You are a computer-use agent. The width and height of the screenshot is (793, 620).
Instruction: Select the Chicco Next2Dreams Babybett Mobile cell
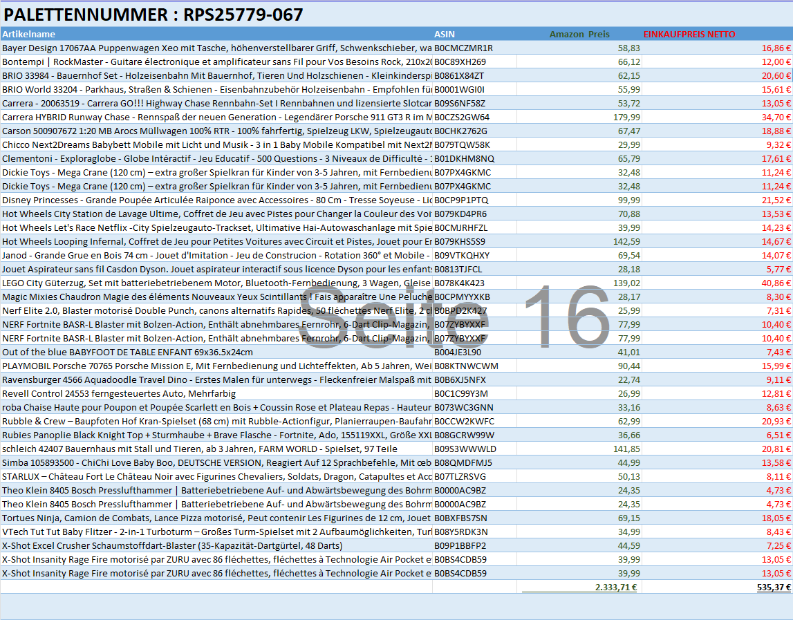click(x=216, y=144)
